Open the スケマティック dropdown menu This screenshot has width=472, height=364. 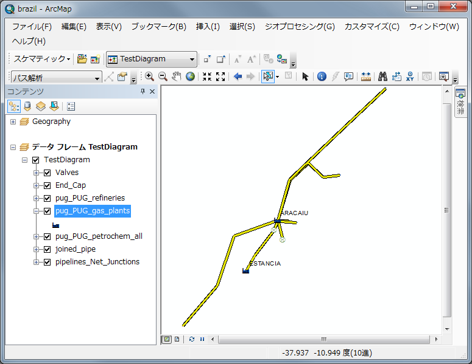point(42,58)
